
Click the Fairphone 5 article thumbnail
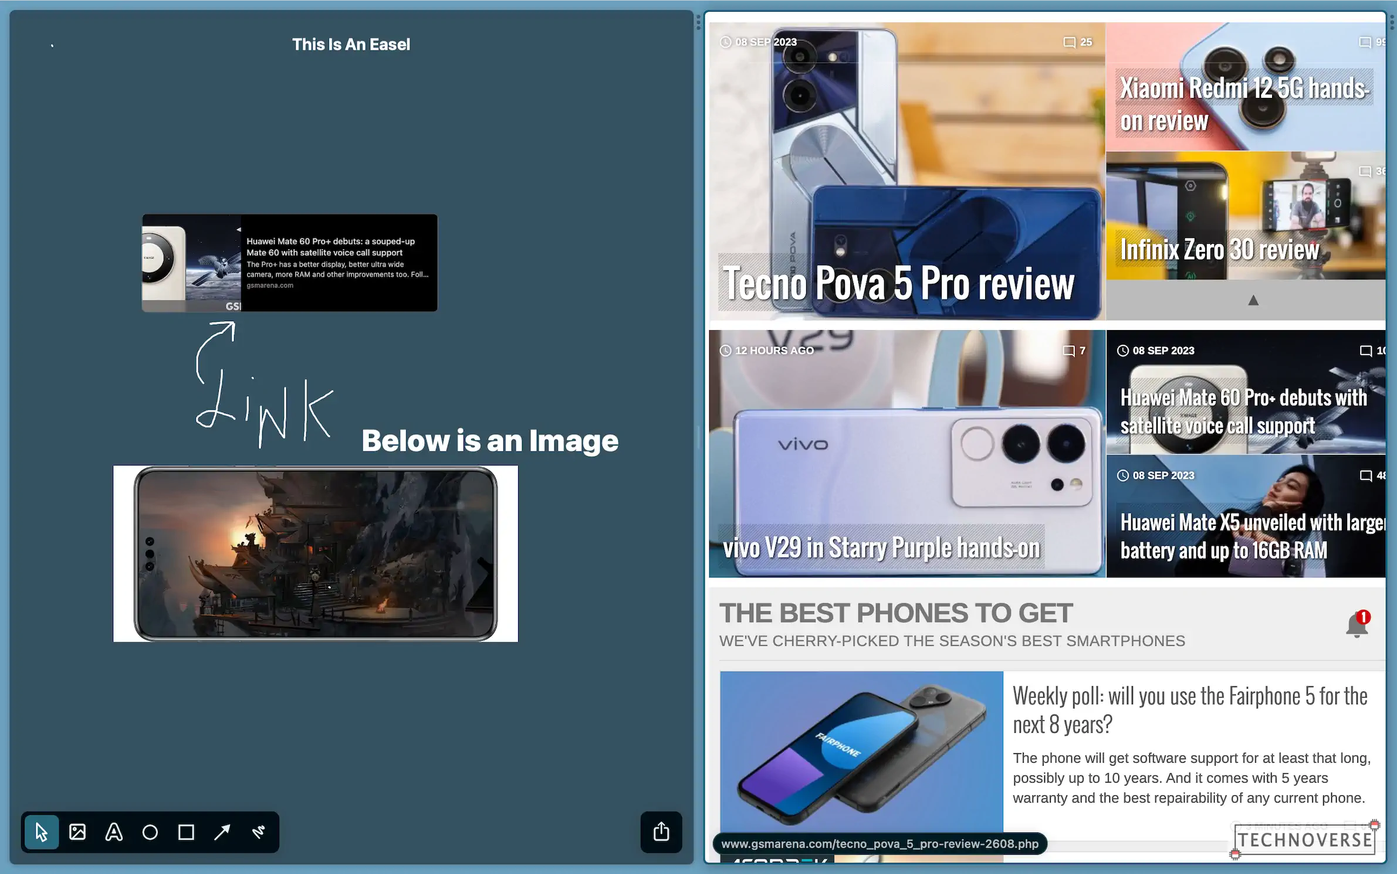click(x=861, y=751)
